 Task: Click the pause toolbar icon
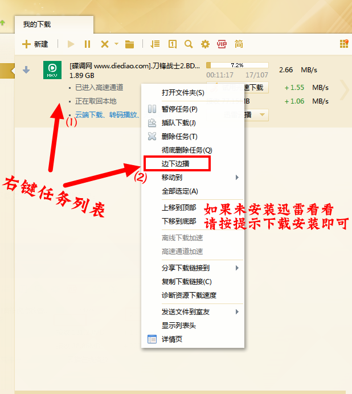[x=87, y=44]
